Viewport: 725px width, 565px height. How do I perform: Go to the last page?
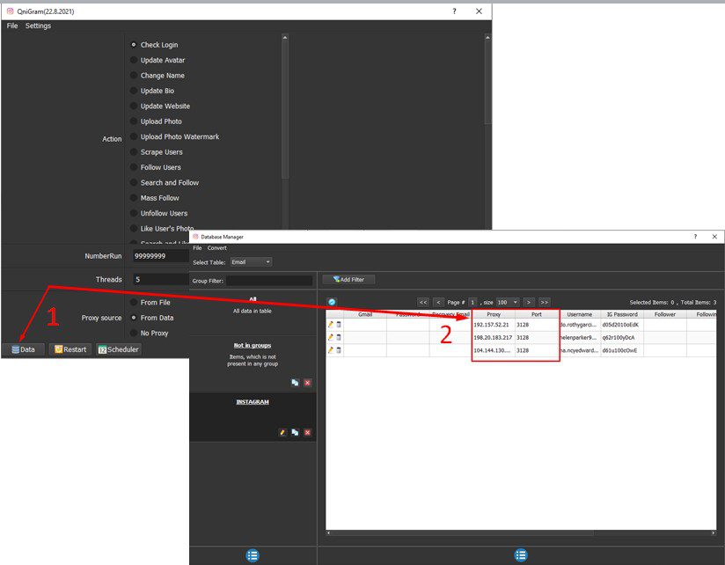click(545, 302)
